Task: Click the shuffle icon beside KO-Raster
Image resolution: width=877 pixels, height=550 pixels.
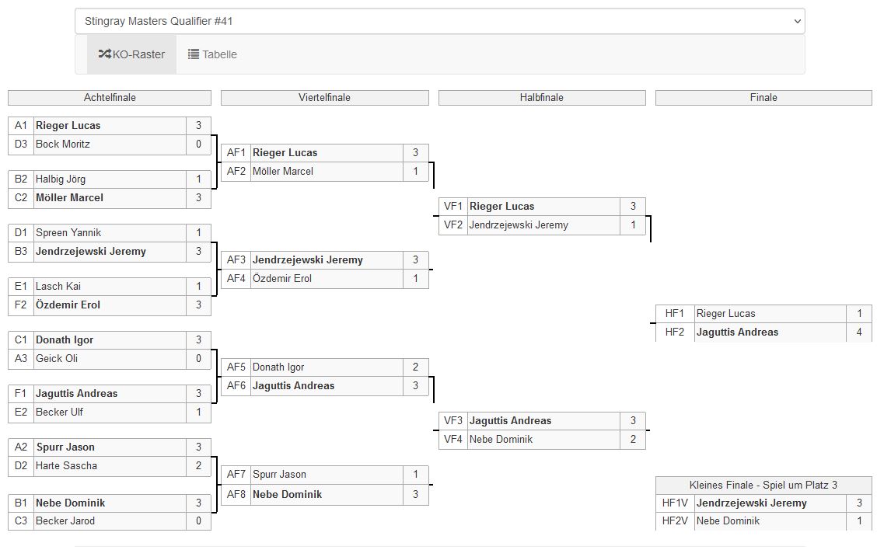Action: click(x=105, y=54)
